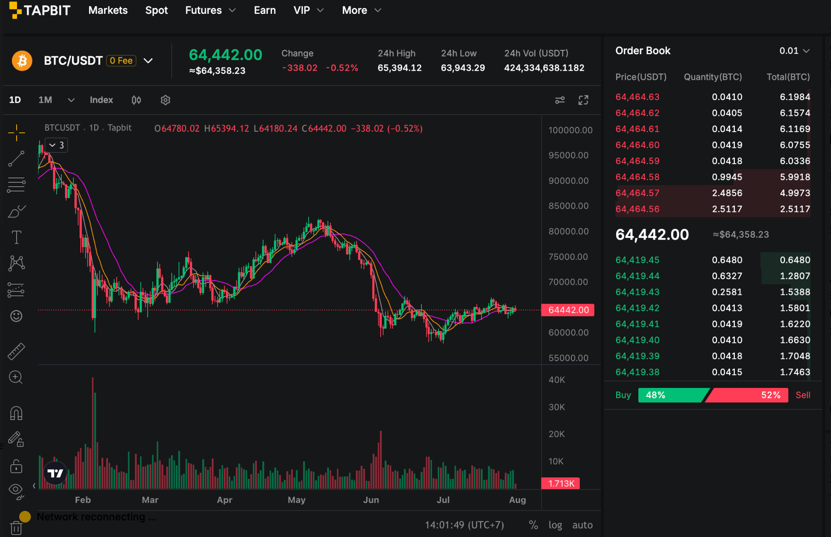Expand the chart to fullscreen

pos(583,100)
